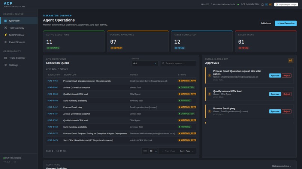Open execution #EXE-886D
Screen dimensions: 302x169
click(x=52, y=94)
